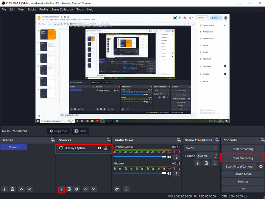This screenshot has height=199, width=265.
Task: Add a scene transition with plus icon
Action: [197, 163]
